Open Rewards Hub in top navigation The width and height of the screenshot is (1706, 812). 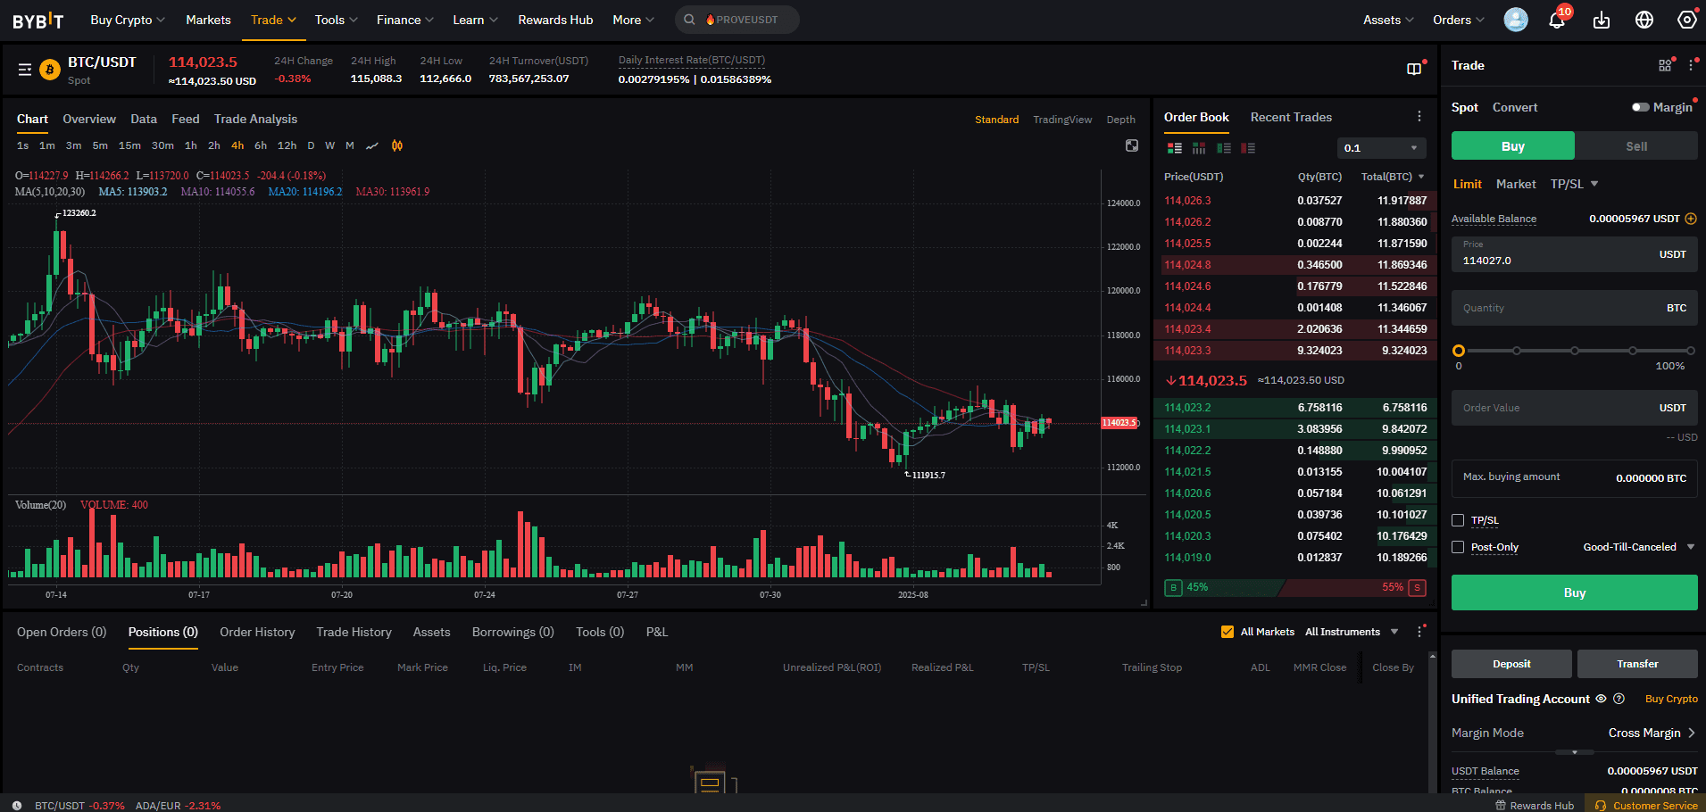555,20
